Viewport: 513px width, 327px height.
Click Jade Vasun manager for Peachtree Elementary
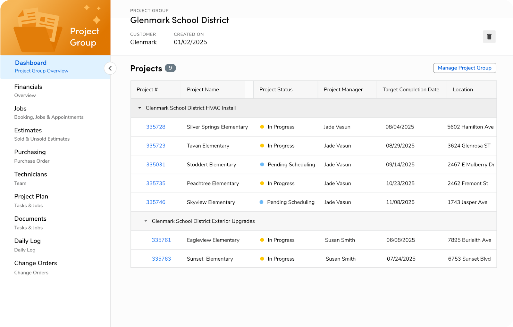pyautogui.click(x=338, y=184)
